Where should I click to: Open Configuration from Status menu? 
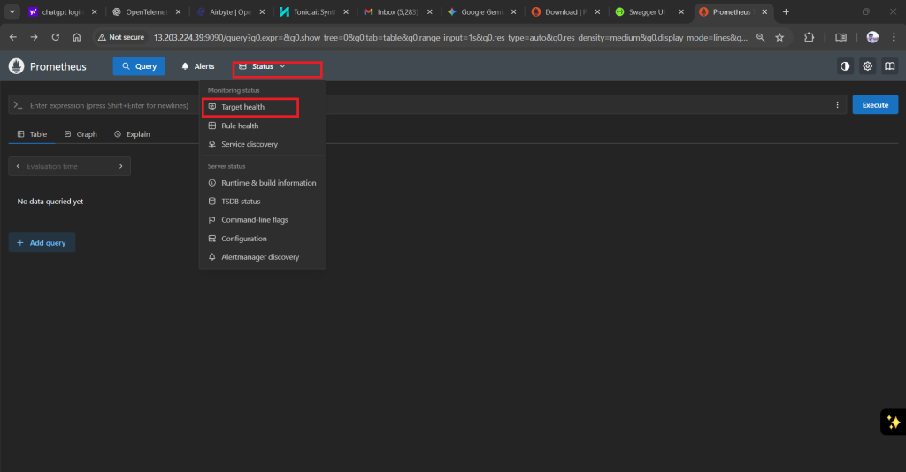point(262,239)
